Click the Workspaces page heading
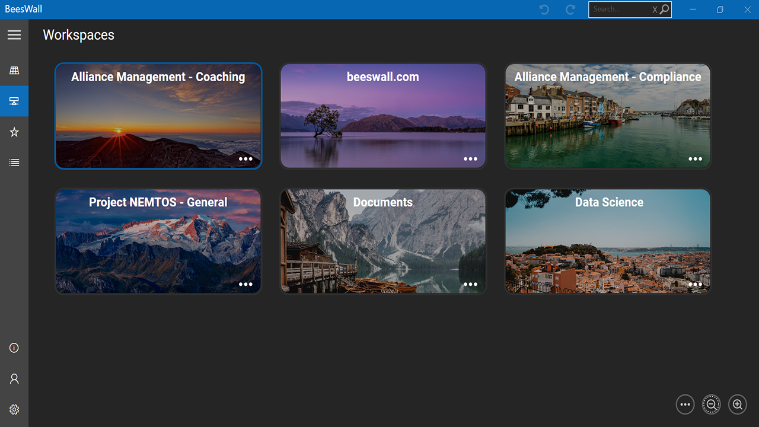 [x=78, y=35]
